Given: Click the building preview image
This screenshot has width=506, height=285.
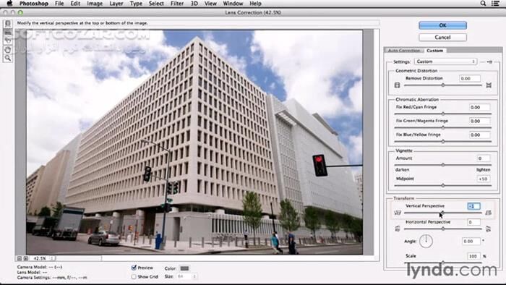Looking at the screenshot, I should point(194,142).
